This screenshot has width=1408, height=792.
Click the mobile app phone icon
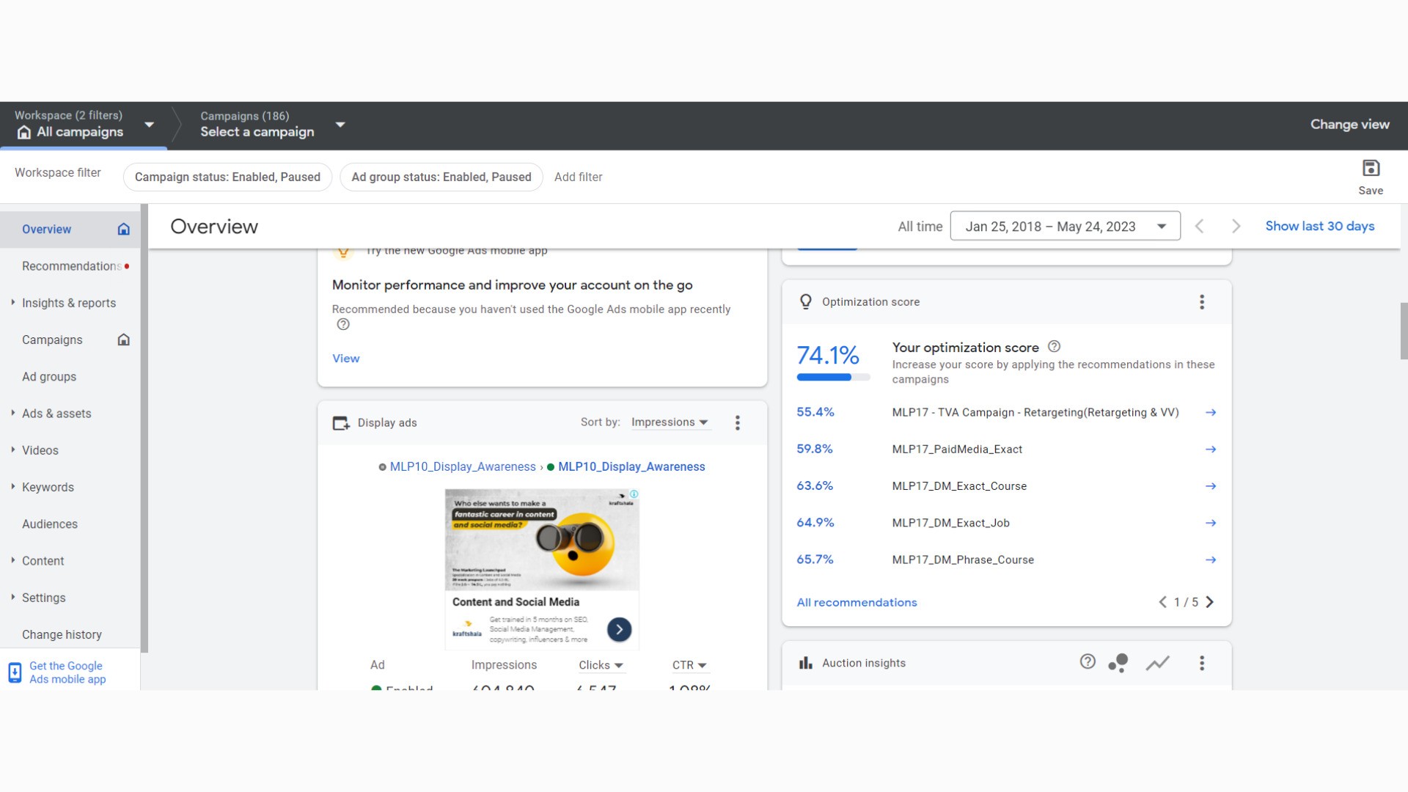point(15,672)
